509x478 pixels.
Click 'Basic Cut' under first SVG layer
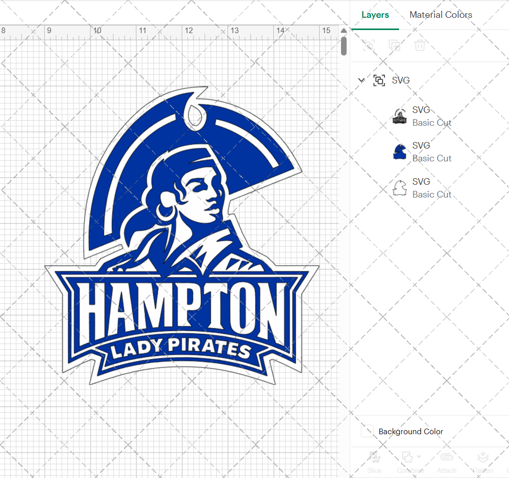(x=432, y=123)
